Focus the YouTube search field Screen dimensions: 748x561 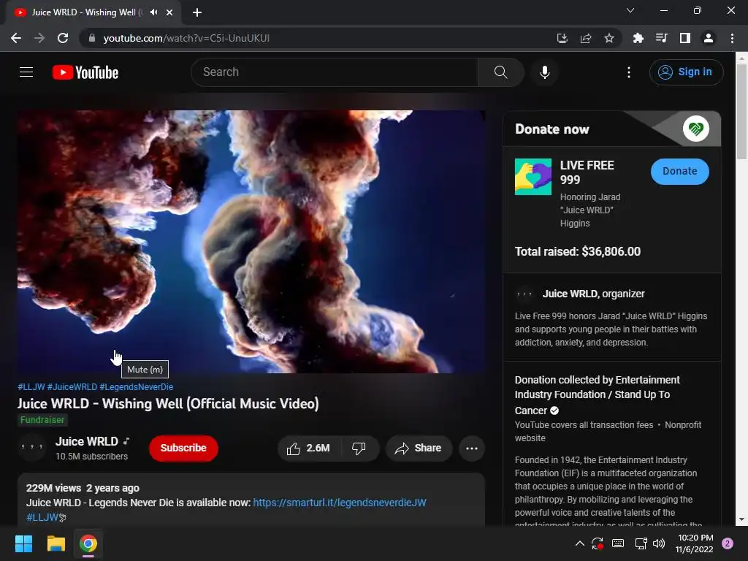point(335,72)
